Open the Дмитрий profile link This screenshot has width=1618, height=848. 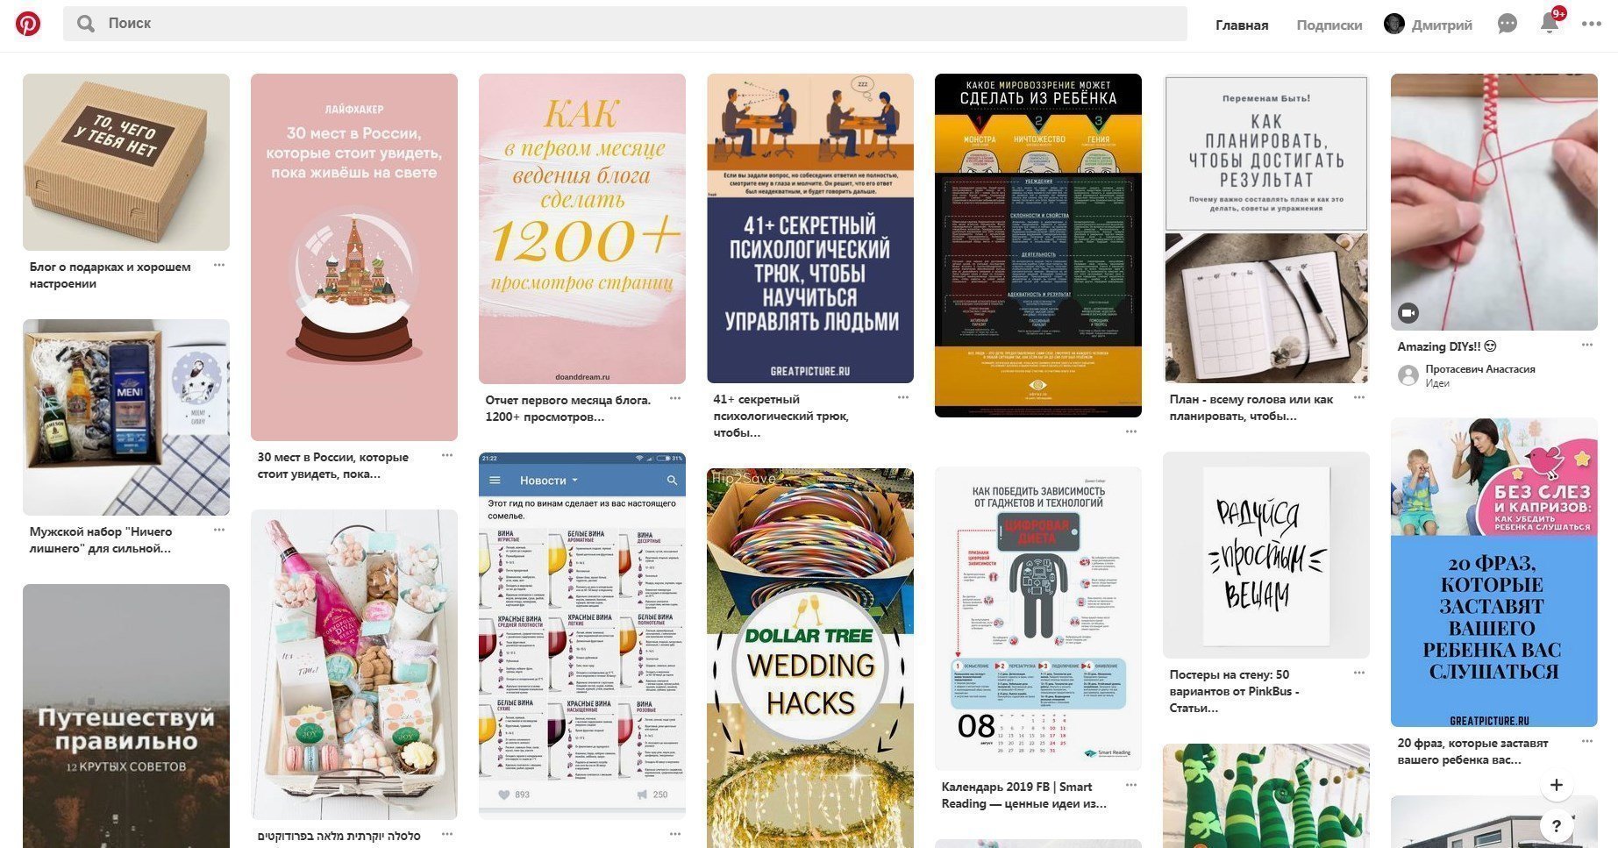(x=1429, y=25)
